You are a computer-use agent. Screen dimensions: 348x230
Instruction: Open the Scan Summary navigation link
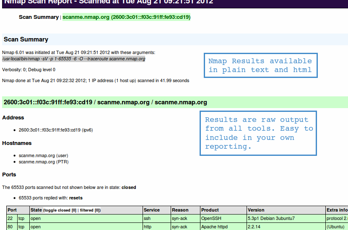coord(39,17)
